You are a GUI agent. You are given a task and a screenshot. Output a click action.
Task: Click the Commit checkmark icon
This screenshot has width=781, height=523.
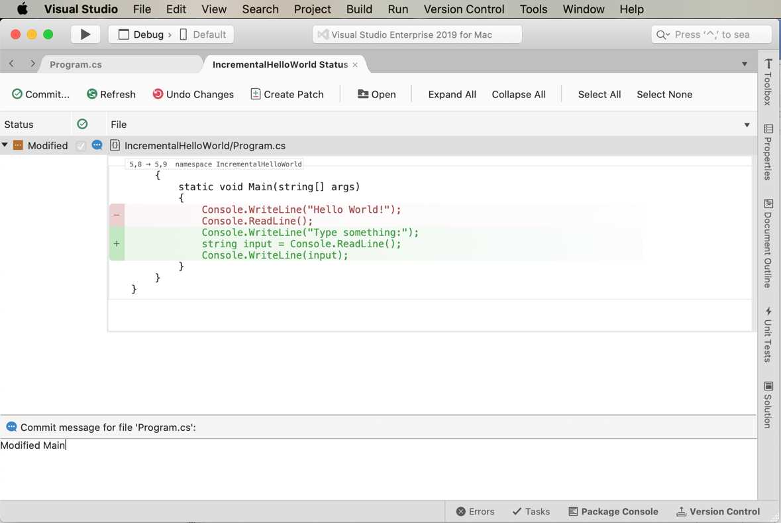point(17,94)
